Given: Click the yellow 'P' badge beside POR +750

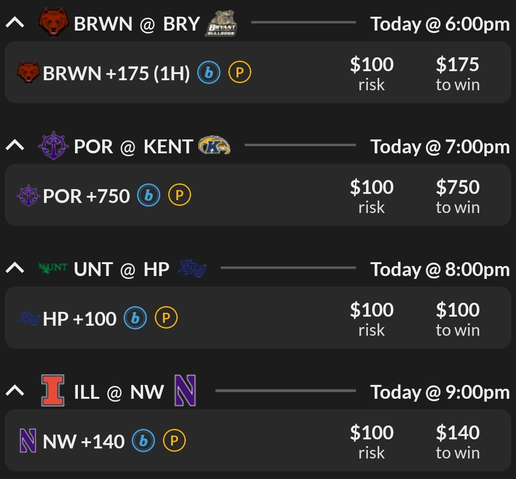Looking at the screenshot, I should 179,195.
